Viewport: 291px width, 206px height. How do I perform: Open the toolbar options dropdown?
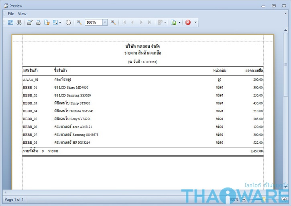(x=195, y=23)
